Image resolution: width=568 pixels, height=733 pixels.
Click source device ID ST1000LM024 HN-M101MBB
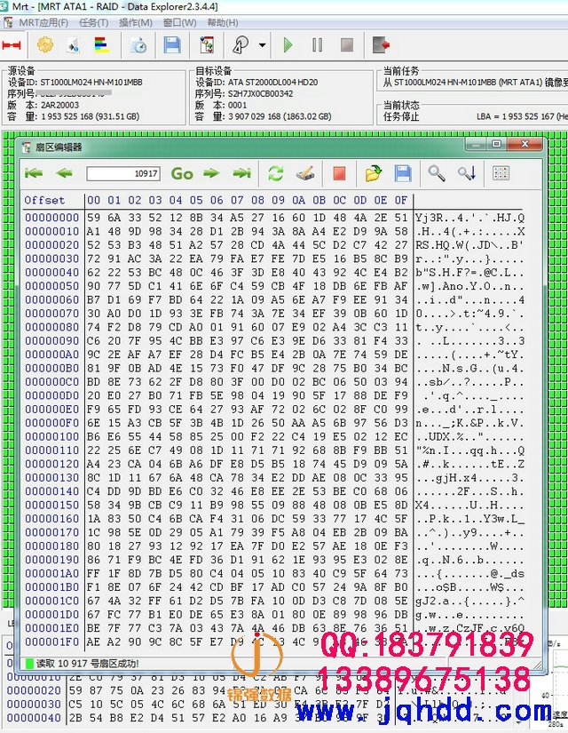pyautogui.click(x=91, y=83)
